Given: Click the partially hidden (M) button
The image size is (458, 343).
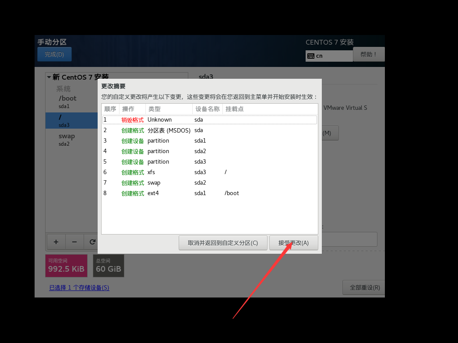Looking at the screenshot, I should pos(328,133).
